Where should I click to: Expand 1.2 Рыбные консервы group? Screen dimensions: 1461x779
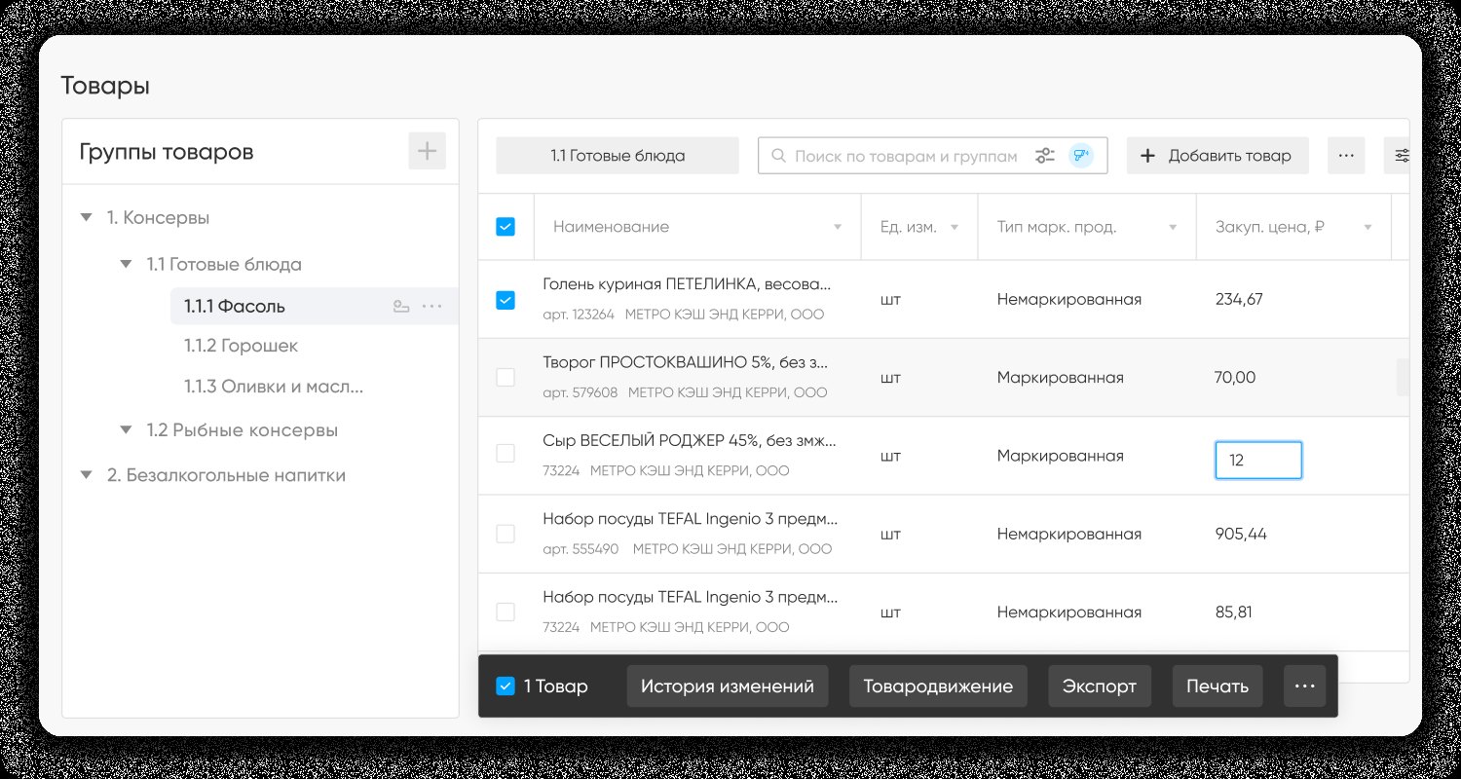coord(126,429)
